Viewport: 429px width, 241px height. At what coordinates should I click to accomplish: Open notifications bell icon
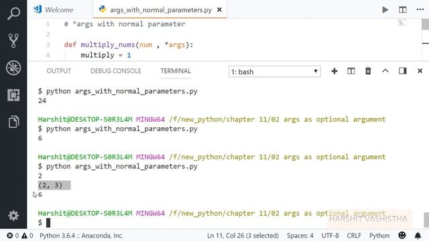[418, 236]
